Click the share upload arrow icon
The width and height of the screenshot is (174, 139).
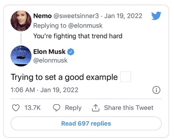96,108
